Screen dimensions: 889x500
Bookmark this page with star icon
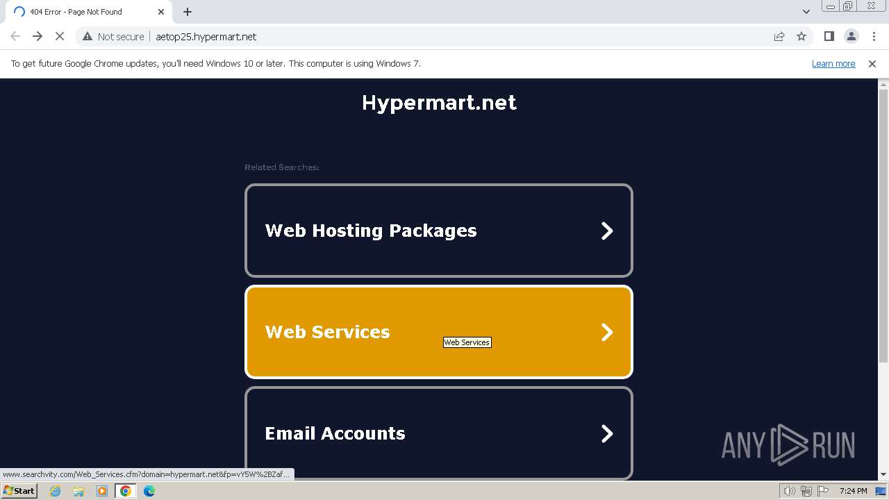point(801,37)
